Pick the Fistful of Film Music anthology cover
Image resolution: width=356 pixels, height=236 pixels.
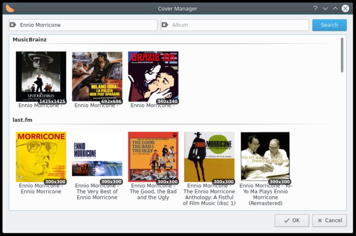(x=209, y=156)
